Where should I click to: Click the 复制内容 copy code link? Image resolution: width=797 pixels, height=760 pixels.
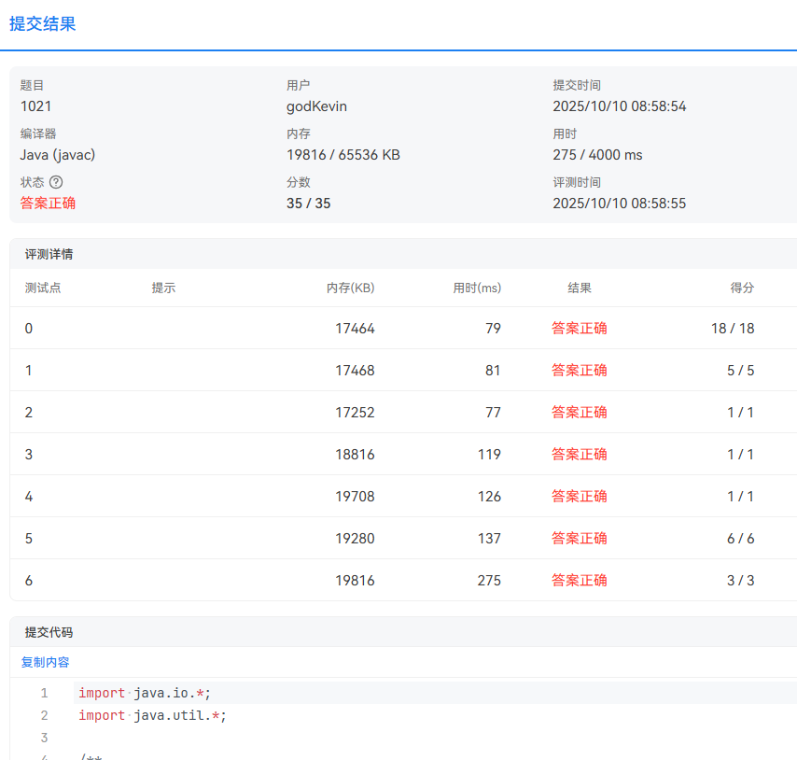coord(45,662)
